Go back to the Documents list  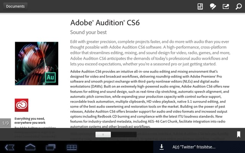15,6
